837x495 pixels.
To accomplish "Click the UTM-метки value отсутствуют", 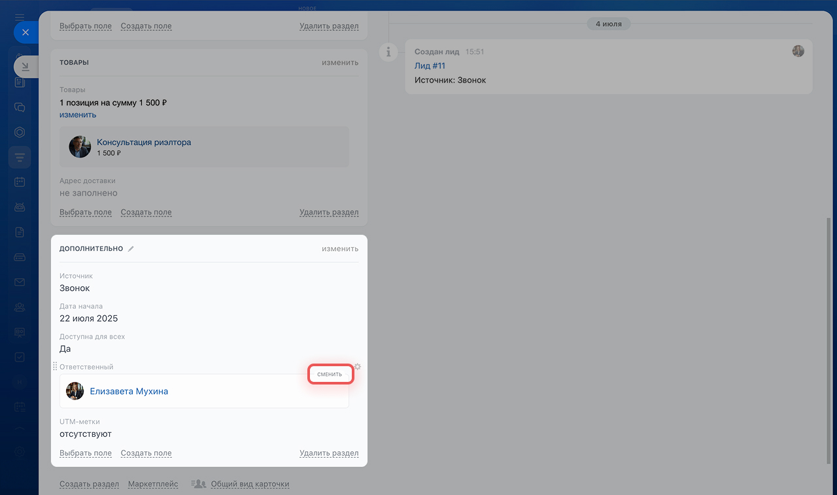I will click(x=86, y=434).
